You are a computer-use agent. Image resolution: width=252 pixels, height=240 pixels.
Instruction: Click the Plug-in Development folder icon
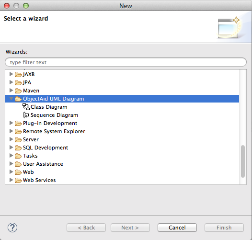(18, 123)
